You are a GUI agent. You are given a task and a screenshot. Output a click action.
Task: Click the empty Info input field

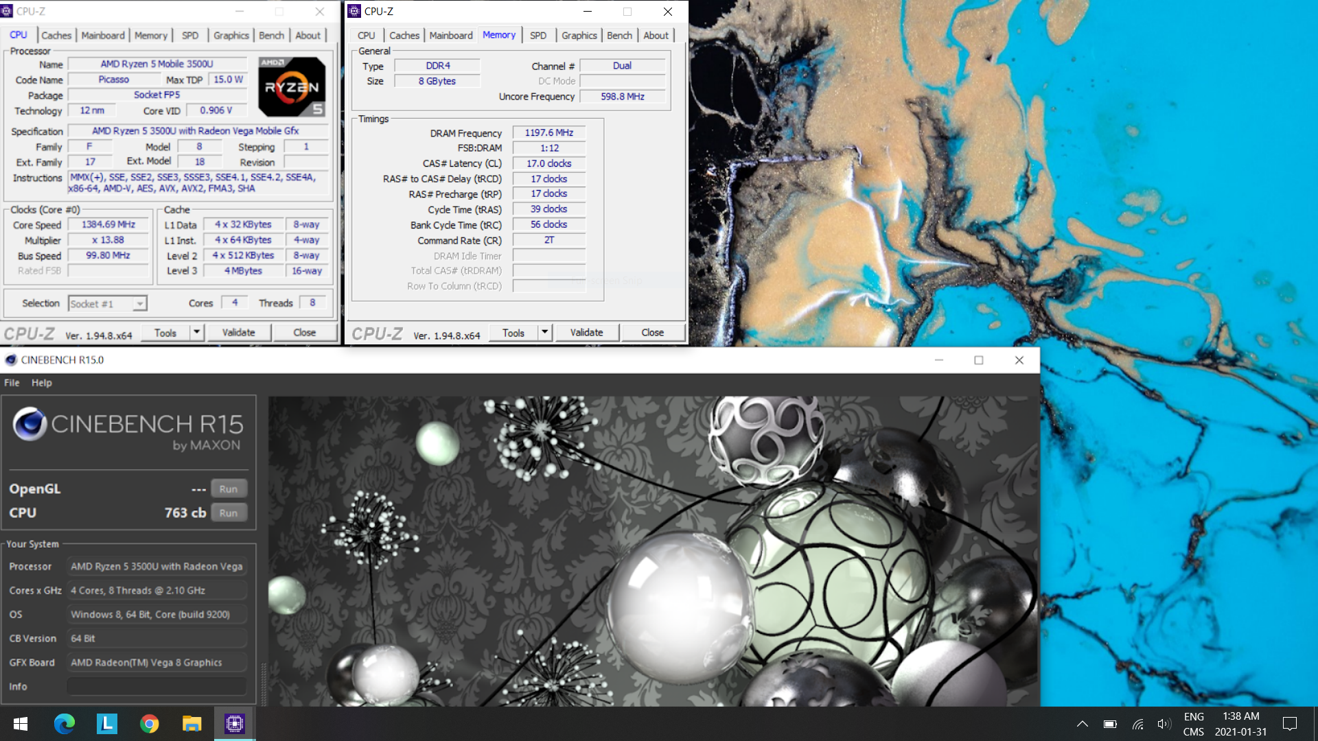pos(157,686)
